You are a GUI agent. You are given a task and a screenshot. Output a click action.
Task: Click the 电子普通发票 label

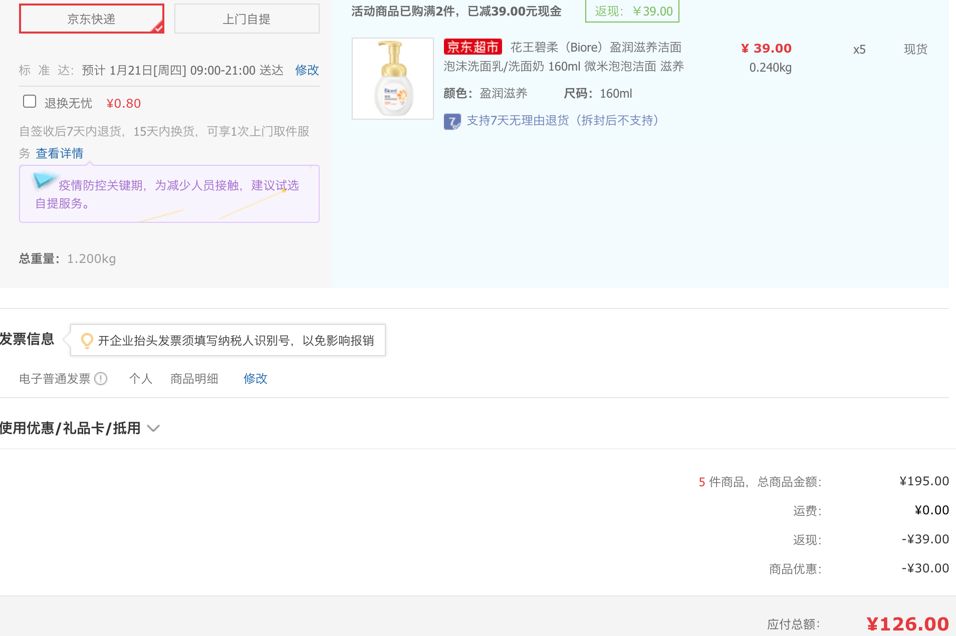click(55, 379)
